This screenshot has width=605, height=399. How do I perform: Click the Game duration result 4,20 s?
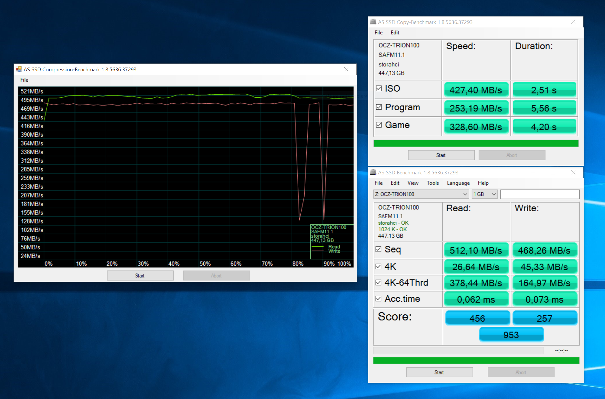(x=544, y=127)
